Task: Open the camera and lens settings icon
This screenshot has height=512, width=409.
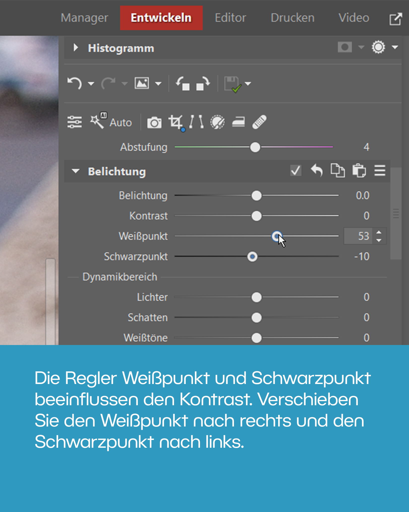Action: coord(154,122)
